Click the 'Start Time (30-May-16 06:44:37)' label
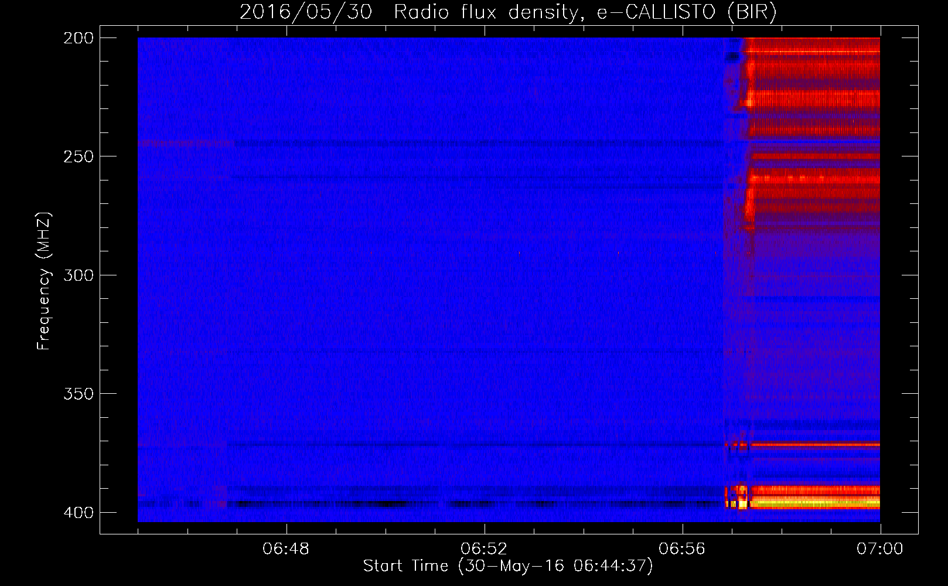Screen dimensions: 948x586 [508, 566]
